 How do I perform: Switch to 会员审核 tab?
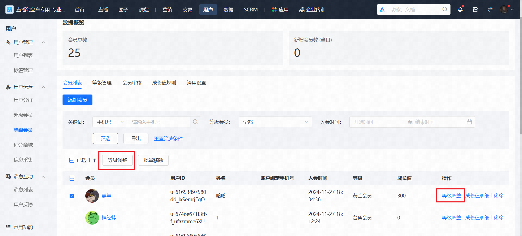click(x=132, y=83)
